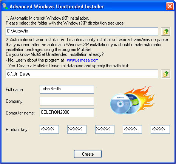This screenshot has height=164, width=176.
Task: Click the flaming CD logo image
Action: click(x=133, y=100)
